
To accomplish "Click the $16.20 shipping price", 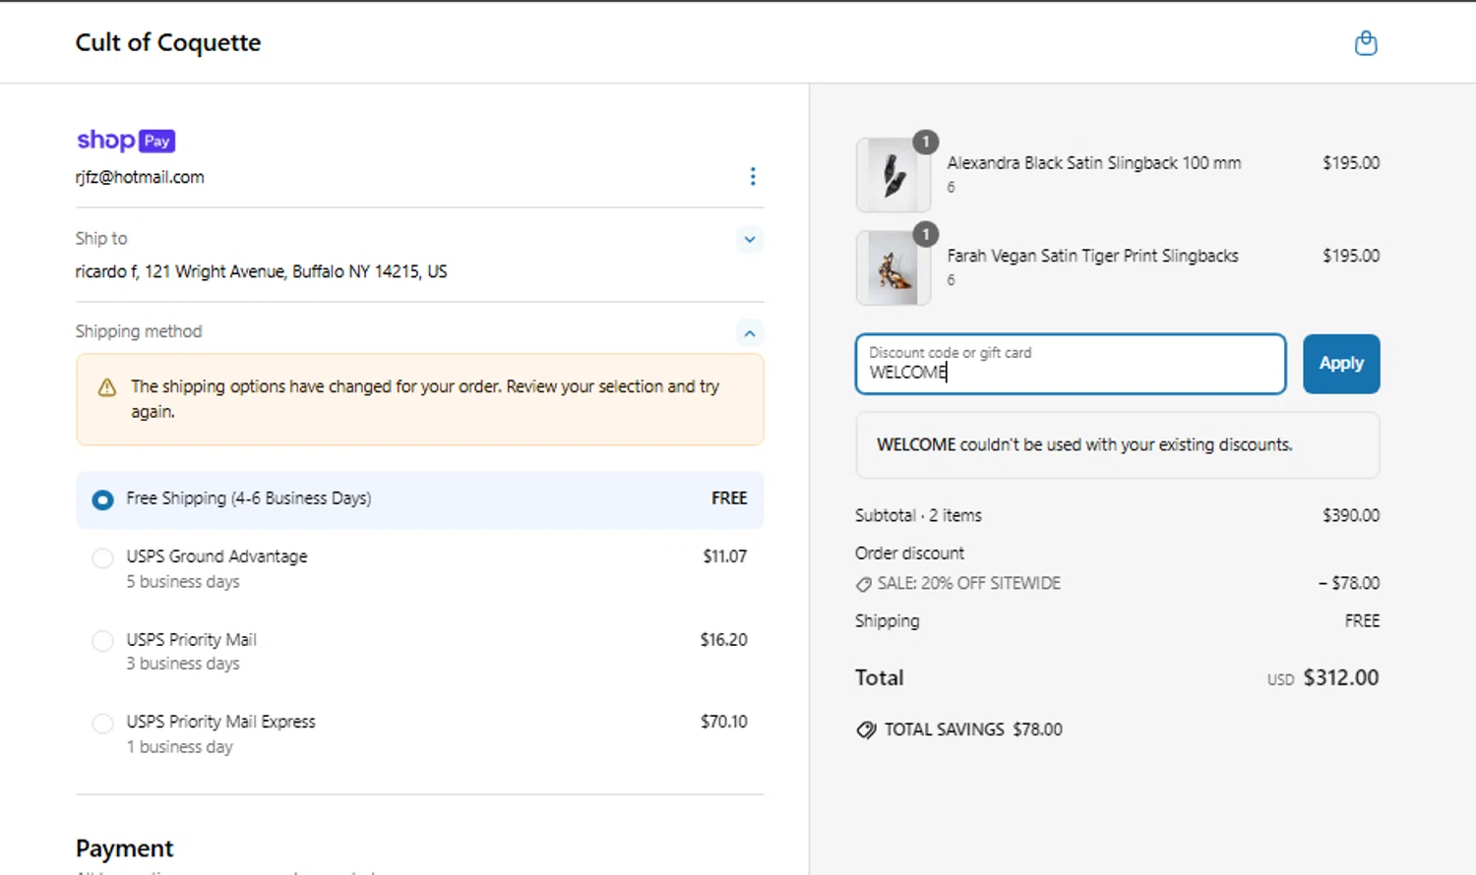I will tap(724, 640).
